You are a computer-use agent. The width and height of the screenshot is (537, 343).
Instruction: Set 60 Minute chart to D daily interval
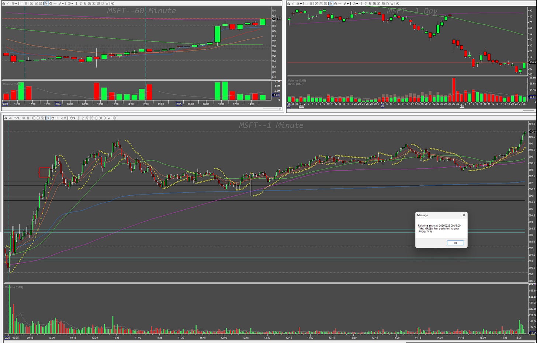103,3
